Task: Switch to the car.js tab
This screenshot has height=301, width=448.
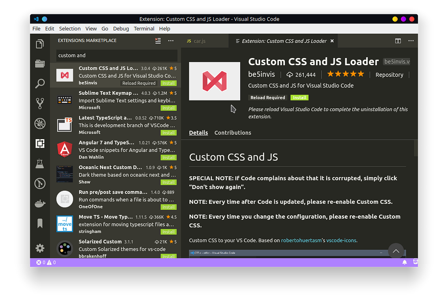Action: tap(199, 41)
